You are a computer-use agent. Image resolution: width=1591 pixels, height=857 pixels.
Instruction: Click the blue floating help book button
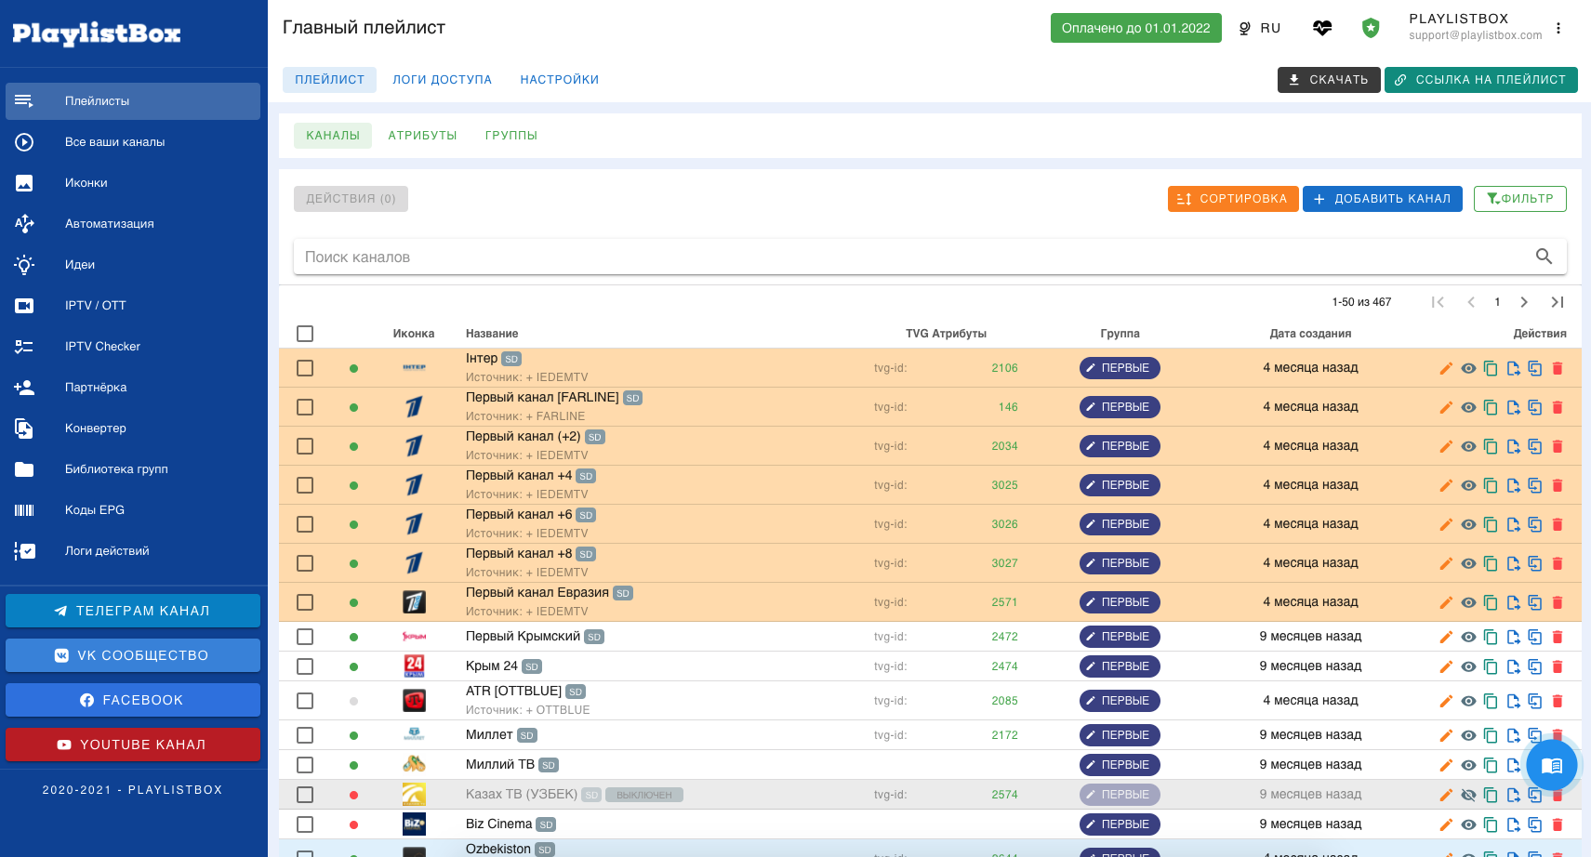(1552, 765)
